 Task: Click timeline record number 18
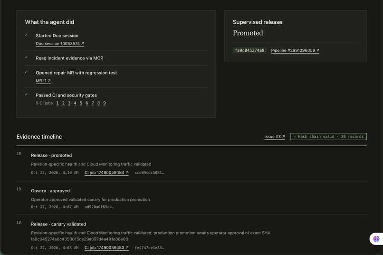pos(19,222)
